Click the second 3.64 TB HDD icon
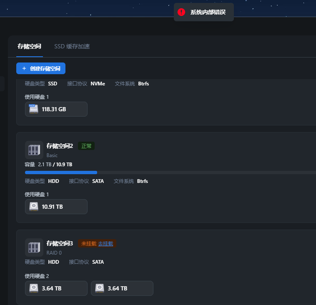The height and width of the screenshot is (305, 316). [100, 288]
